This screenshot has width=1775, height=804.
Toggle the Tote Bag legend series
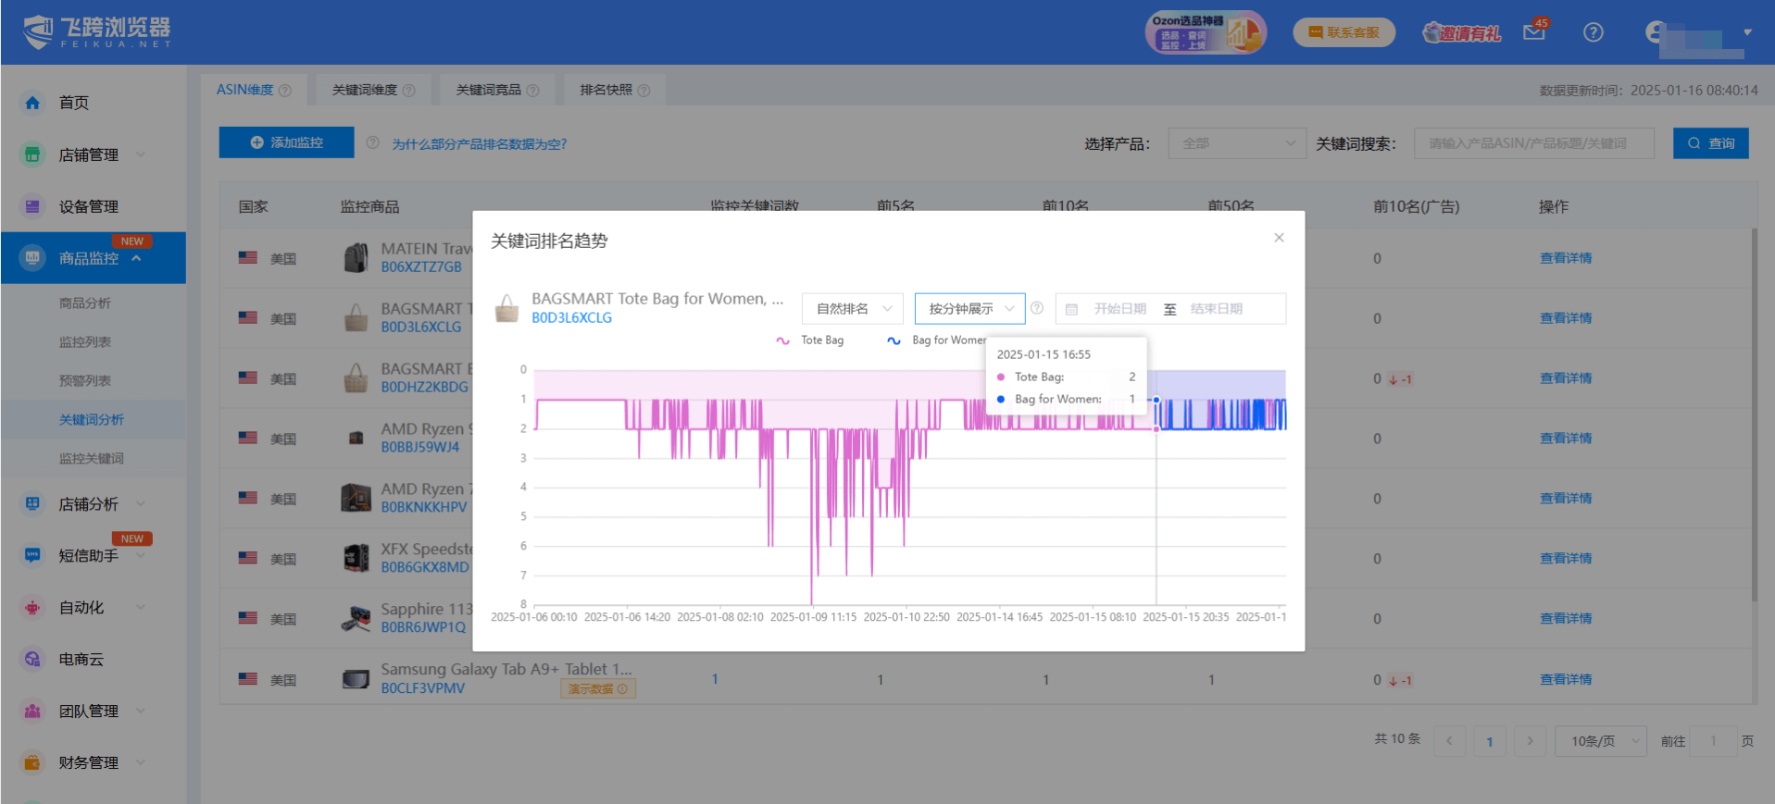(x=810, y=340)
